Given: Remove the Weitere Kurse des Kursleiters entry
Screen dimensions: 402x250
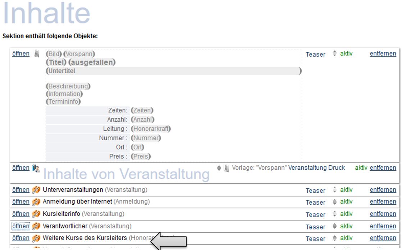Looking at the screenshot, I should tap(383, 238).
